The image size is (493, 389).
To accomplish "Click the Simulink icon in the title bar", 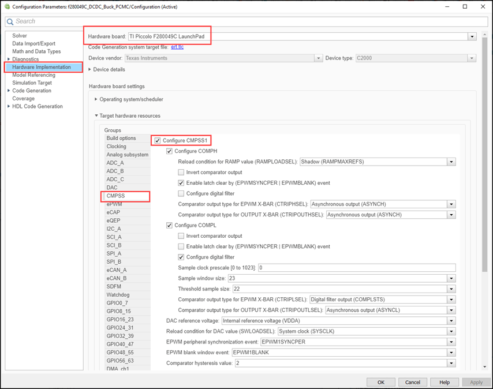I will tap(8, 6).
